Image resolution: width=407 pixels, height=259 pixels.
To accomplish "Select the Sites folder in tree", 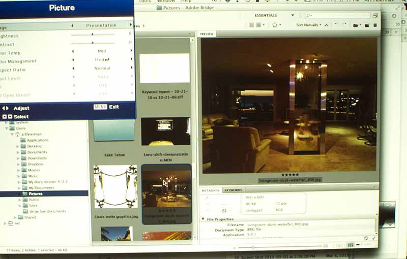I will tap(30, 205).
